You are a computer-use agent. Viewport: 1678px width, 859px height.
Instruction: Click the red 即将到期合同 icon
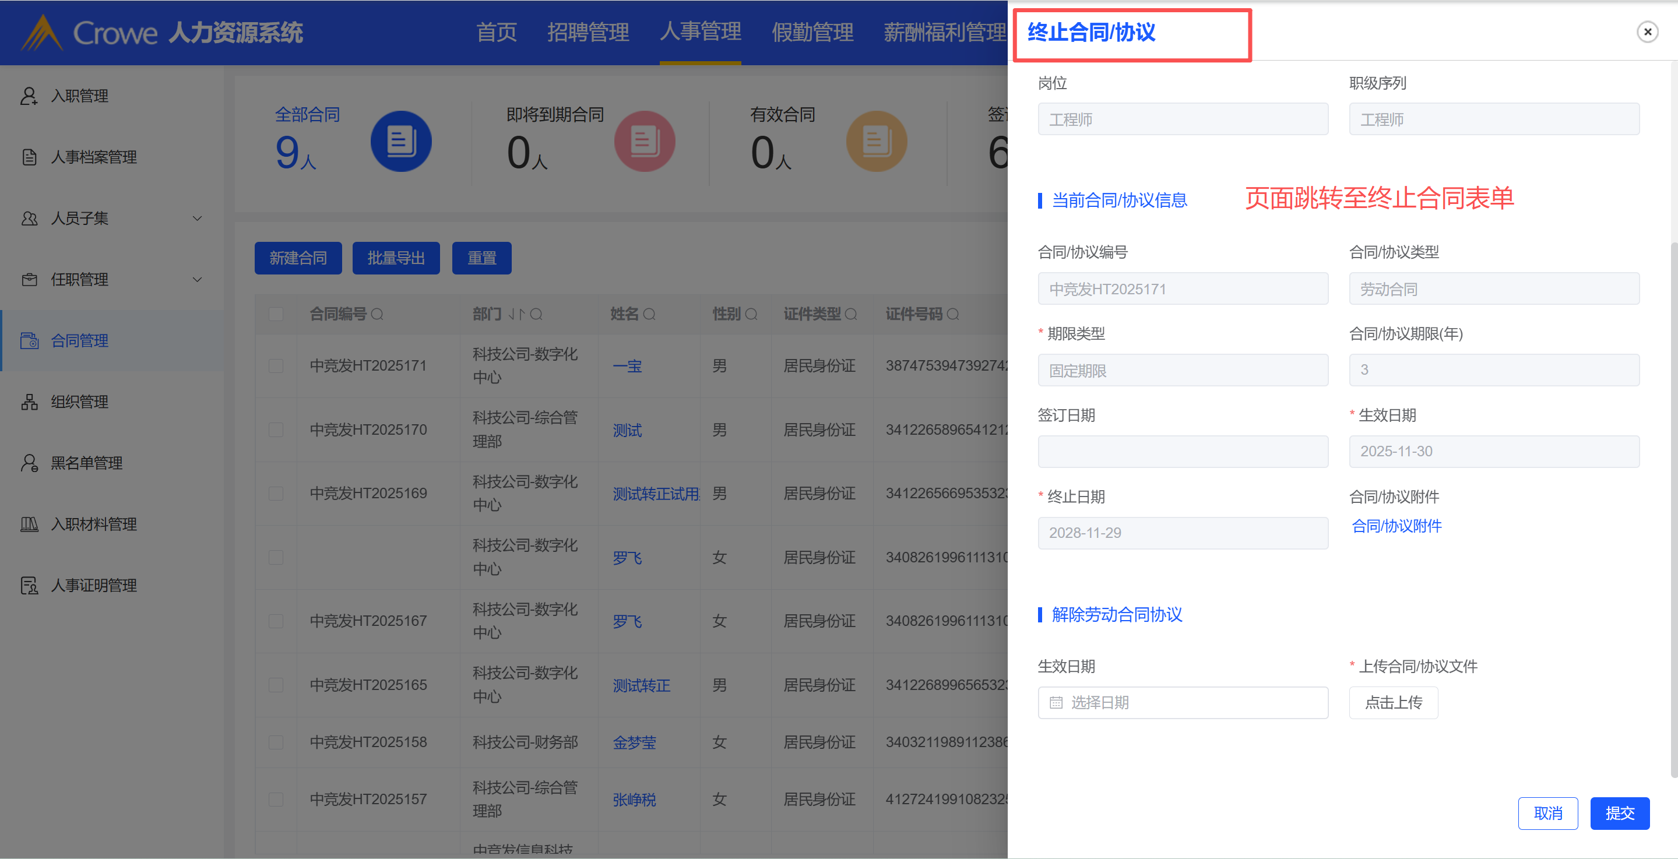[x=643, y=142]
